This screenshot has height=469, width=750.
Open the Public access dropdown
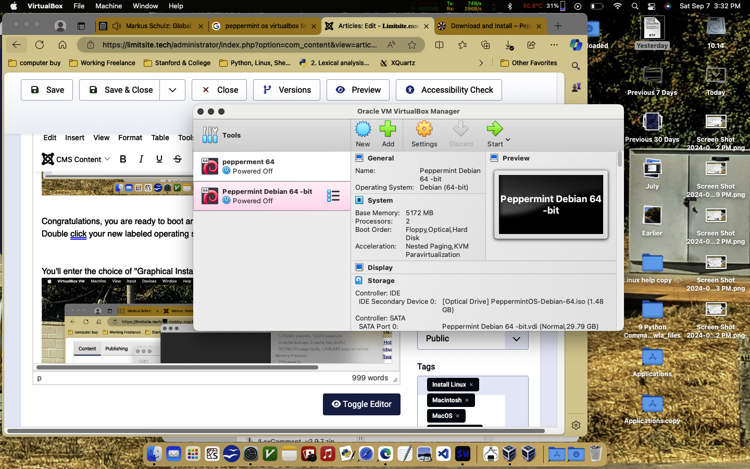pos(472,339)
